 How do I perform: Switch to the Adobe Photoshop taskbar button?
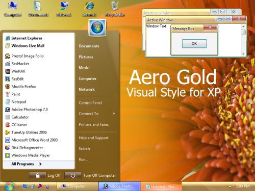pos(119,186)
